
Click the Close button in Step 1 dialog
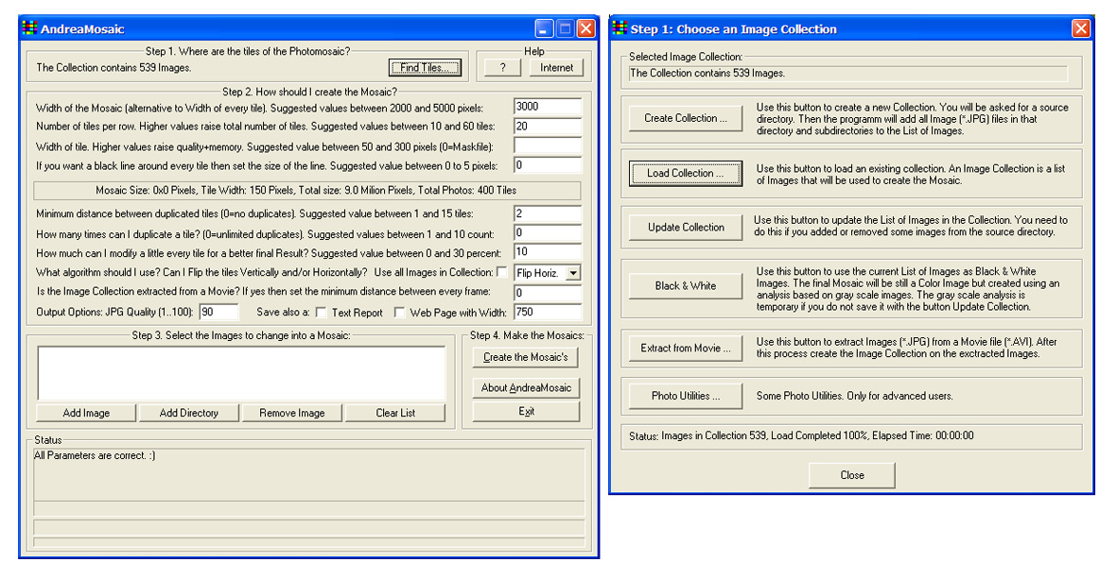[x=852, y=475]
